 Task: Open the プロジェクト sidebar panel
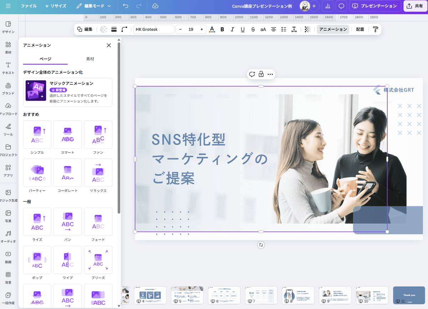(8, 150)
